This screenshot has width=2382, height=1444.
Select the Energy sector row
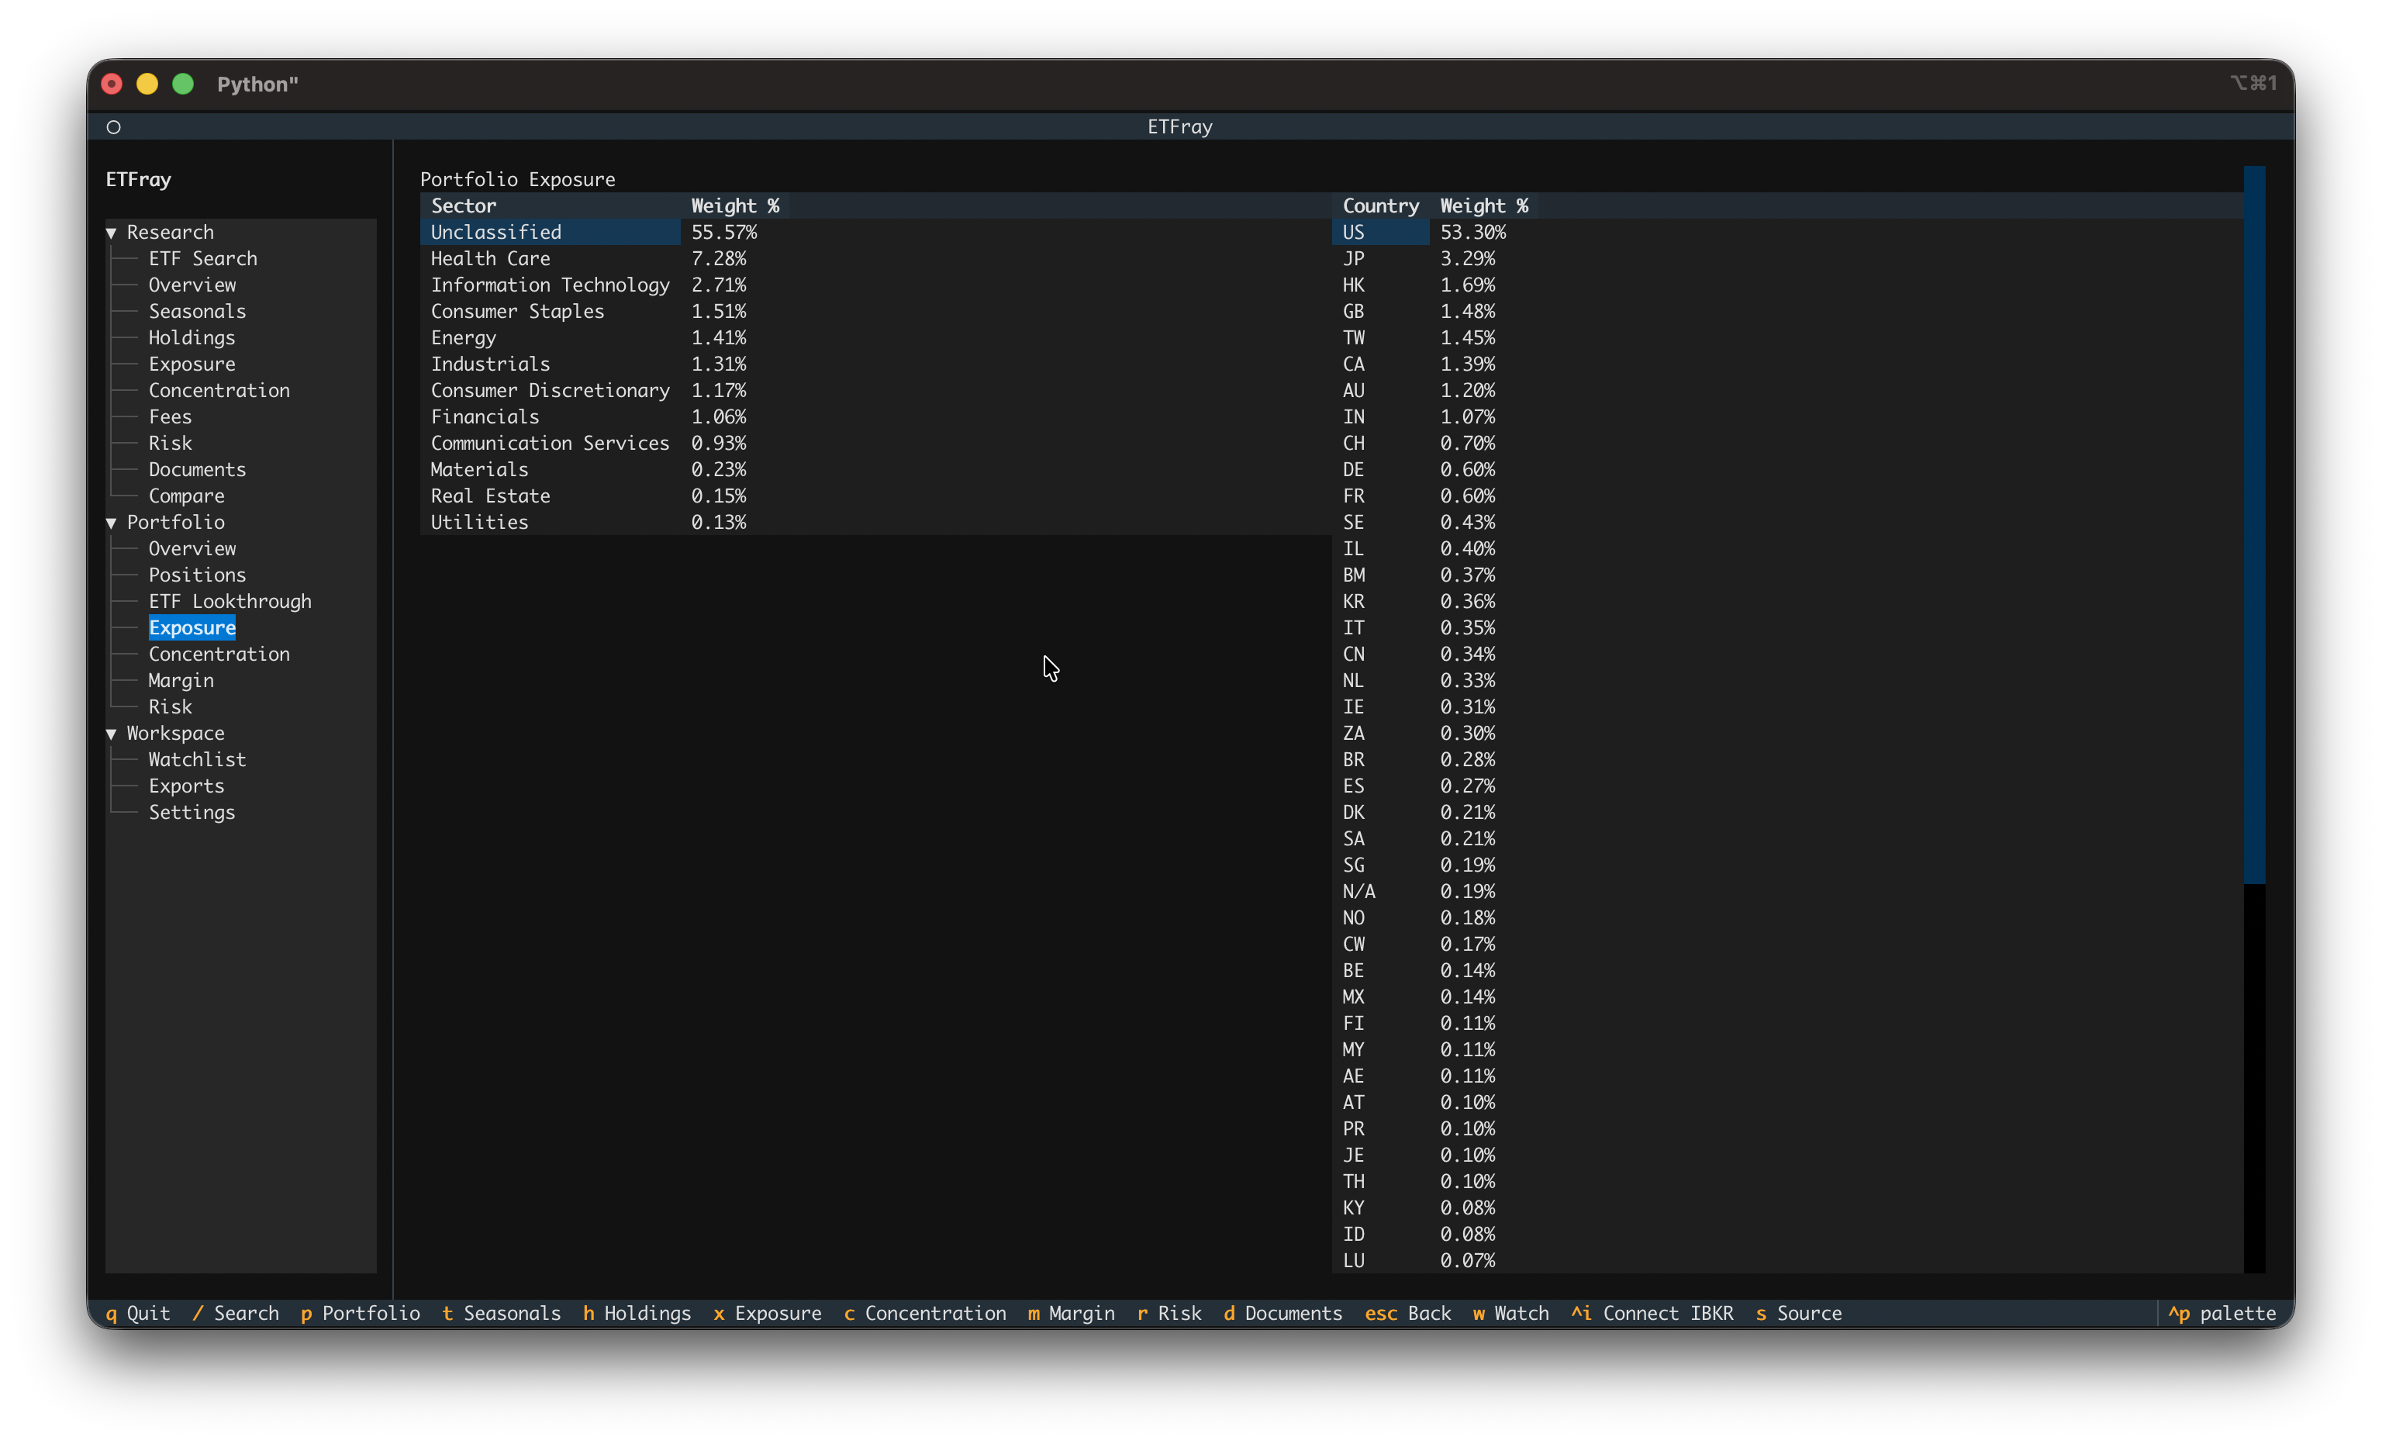coord(876,337)
